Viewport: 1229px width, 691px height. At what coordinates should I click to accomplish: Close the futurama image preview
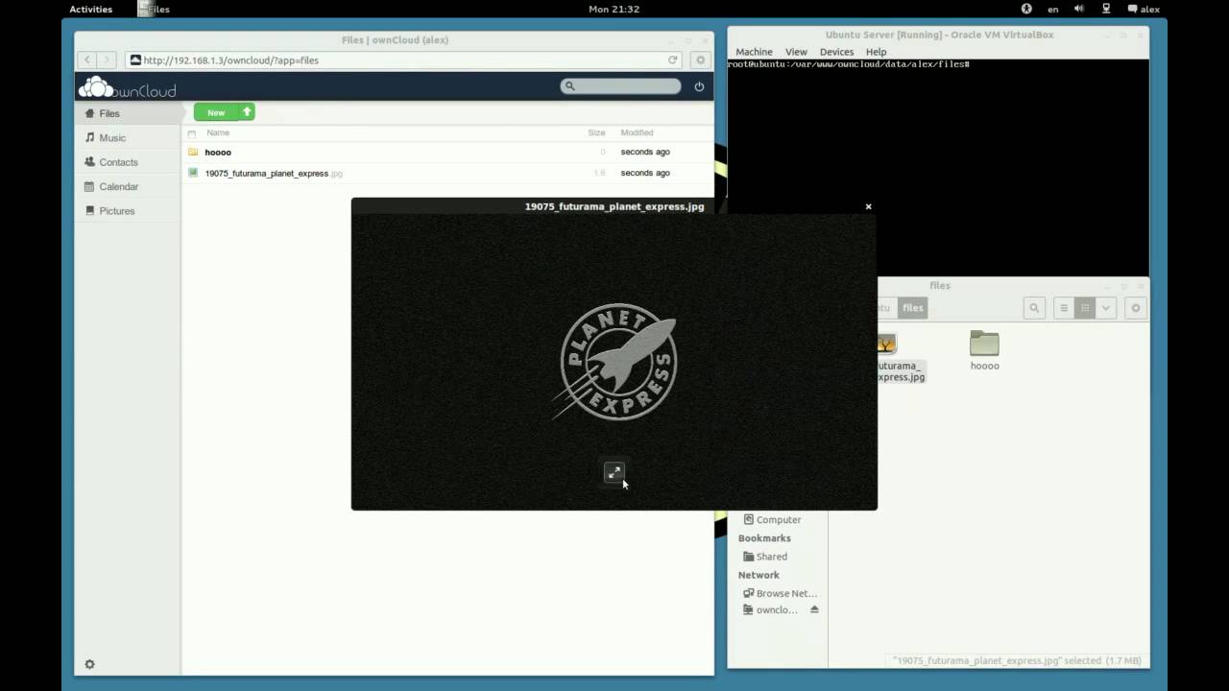click(x=868, y=206)
